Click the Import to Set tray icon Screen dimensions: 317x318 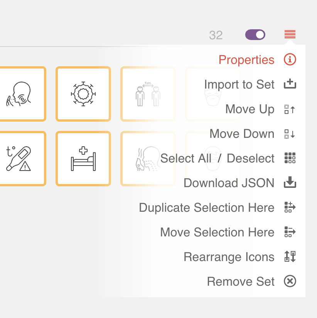[290, 84]
